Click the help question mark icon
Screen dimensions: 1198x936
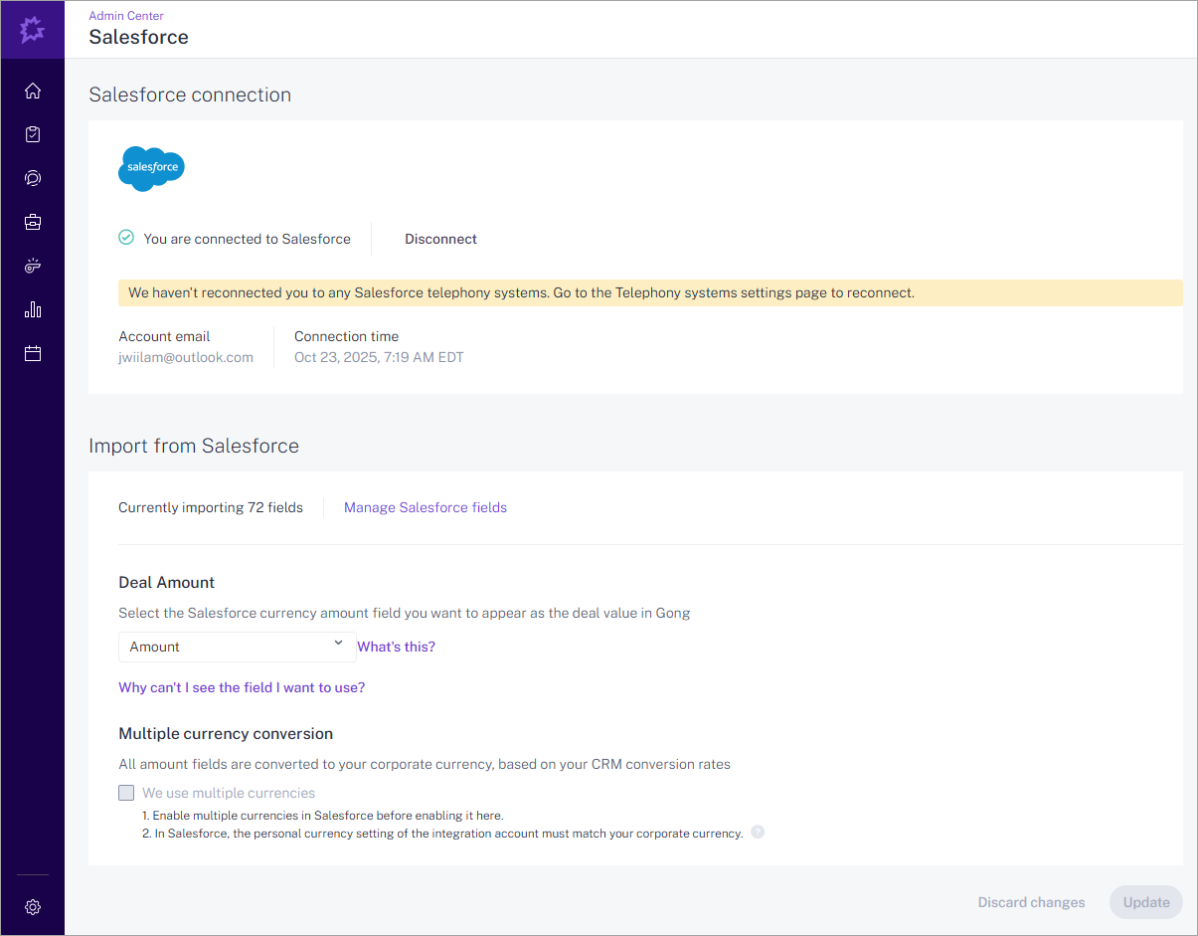click(758, 833)
